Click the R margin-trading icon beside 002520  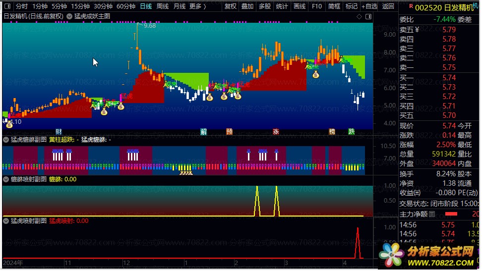point(411,6)
